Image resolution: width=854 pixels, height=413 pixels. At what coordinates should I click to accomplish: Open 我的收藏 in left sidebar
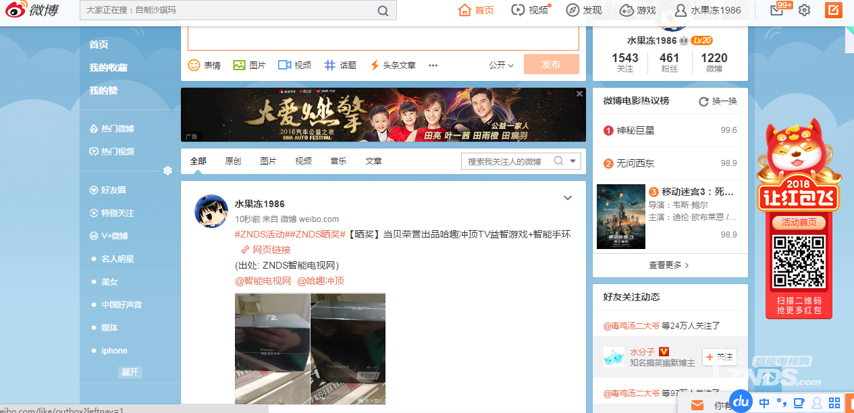coord(108,67)
